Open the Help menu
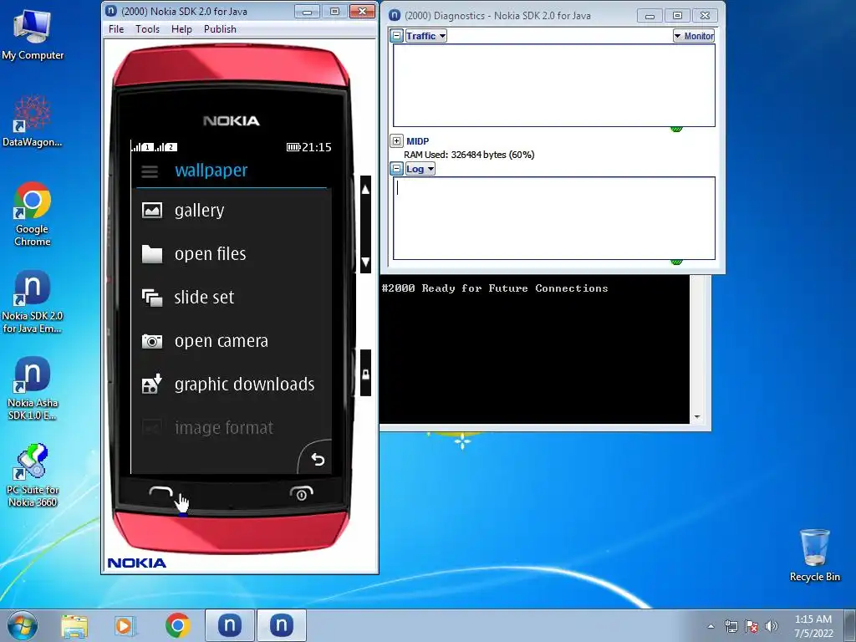The image size is (856, 642). (x=181, y=29)
